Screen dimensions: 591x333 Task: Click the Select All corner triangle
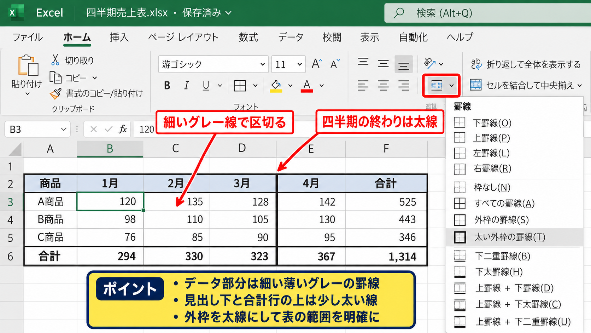pyautogui.click(x=15, y=149)
